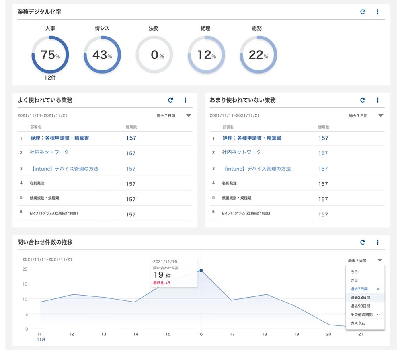Click 就業規則・規程類 row in よく使われている業務
This screenshot has width=402, height=360.
105,198
